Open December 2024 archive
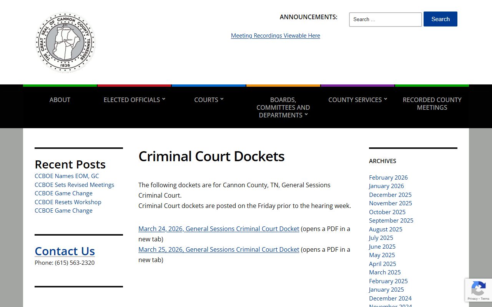This screenshot has height=307, width=492. point(390,298)
